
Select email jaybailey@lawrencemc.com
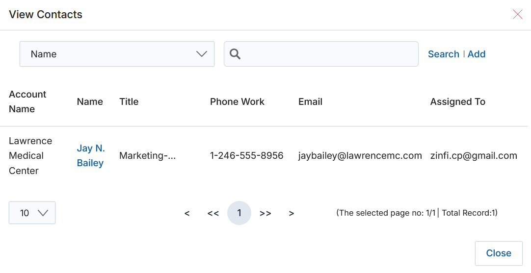[360, 155]
